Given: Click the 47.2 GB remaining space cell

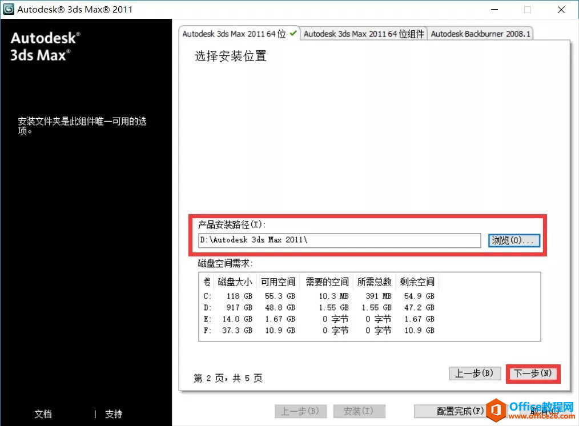Looking at the screenshot, I should (x=419, y=308).
